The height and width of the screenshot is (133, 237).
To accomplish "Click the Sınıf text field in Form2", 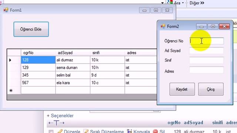I will [x=207, y=60].
